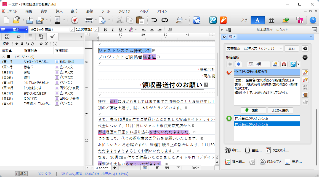319x177 pixels.
Task: Click the magnifying glass search icon
Action: click(179, 20)
